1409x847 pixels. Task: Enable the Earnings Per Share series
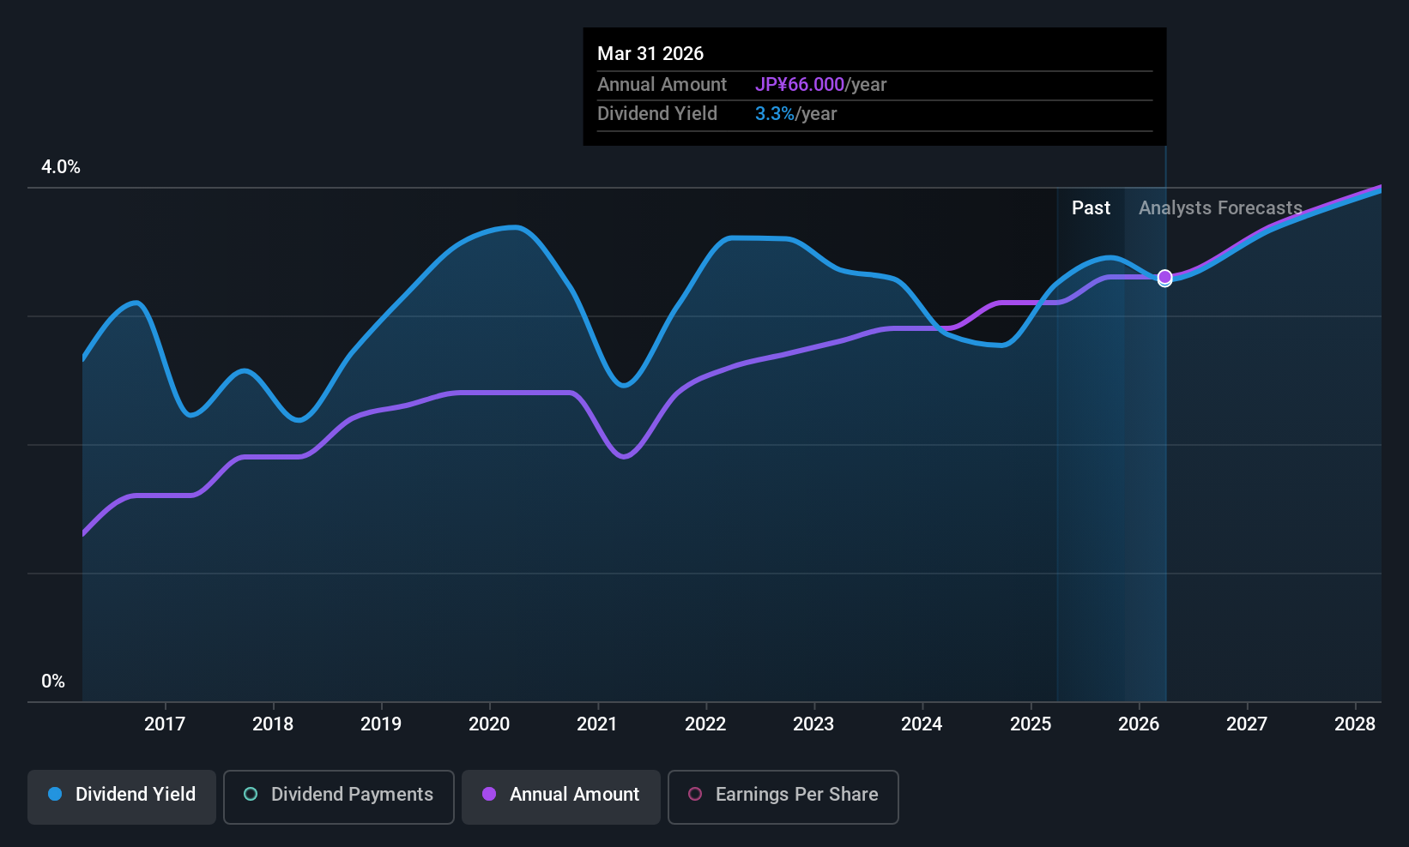point(782,796)
